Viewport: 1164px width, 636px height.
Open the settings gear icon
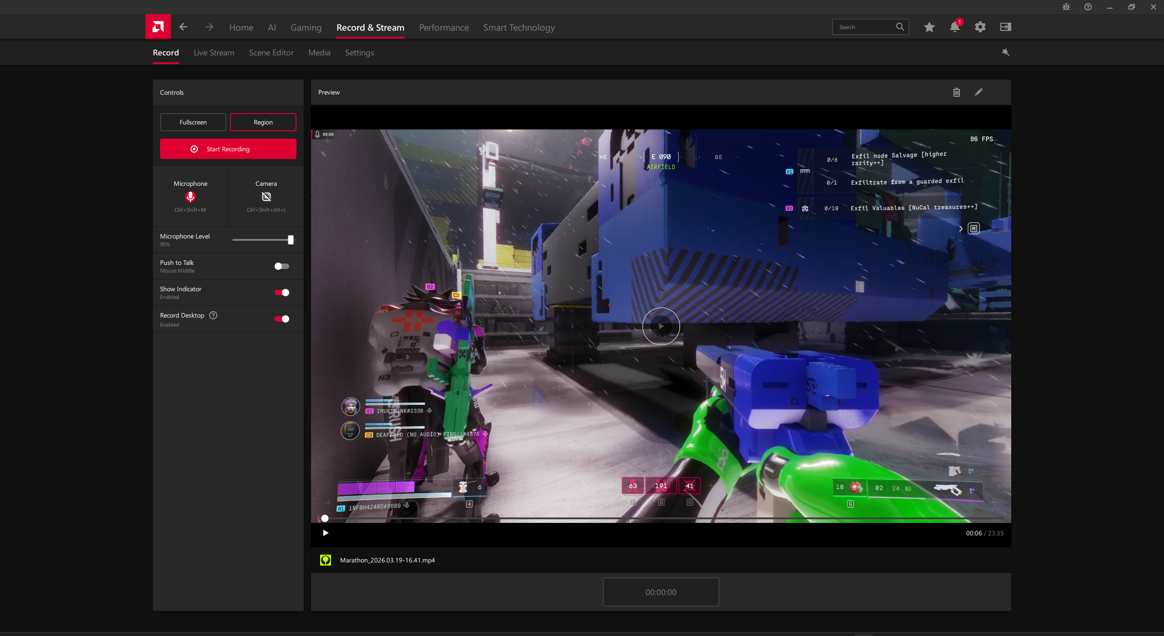(980, 27)
